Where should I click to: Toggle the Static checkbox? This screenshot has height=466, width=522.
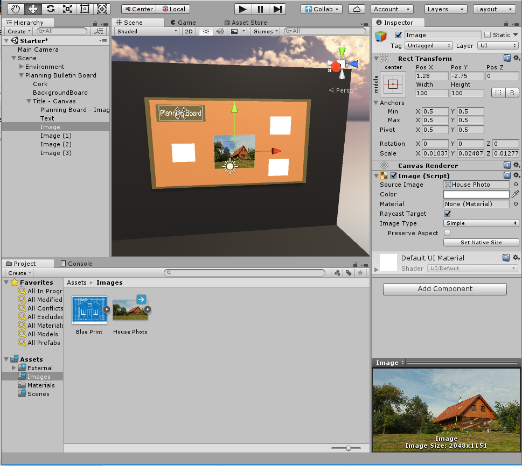coord(488,35)
